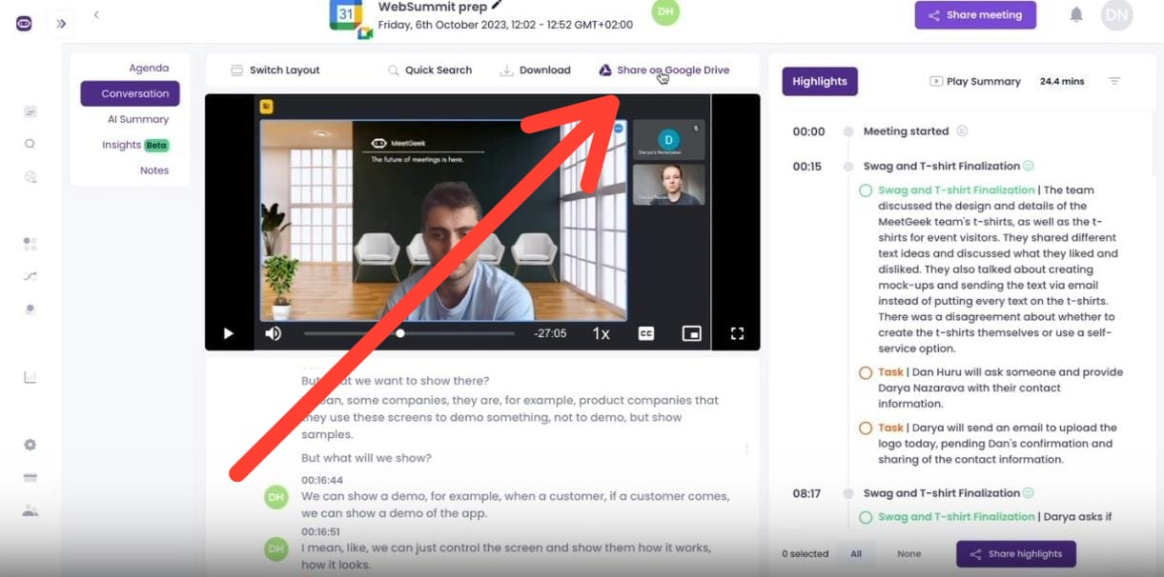
Task: Play the meeting video
Action: point(229,333)
